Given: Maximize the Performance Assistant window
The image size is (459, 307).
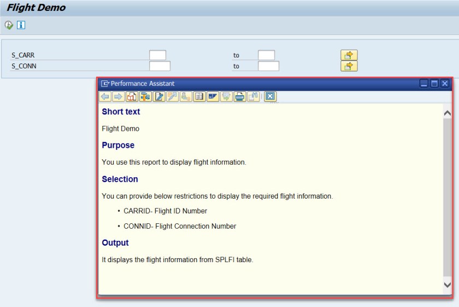Looking at the screenshot, I should point(434,84).
